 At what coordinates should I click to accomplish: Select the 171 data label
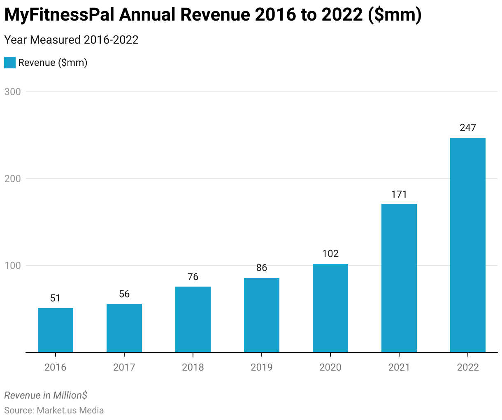point(399,194)
